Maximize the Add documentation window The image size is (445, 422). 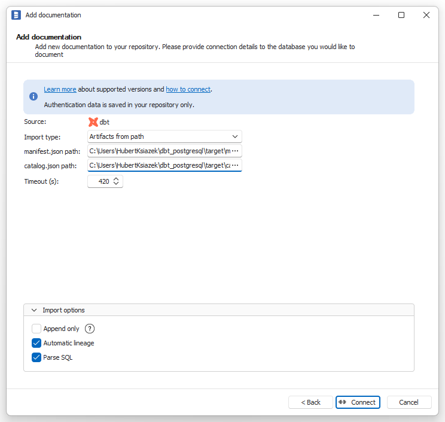tap(401, 15)
